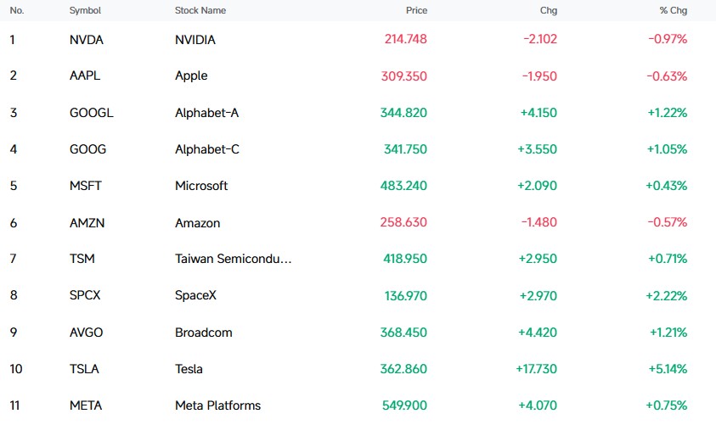Open the Alphabet-C stock name
Image resolution: width=716 pixels, height=425 pixels.
click(x=207, y=149)
